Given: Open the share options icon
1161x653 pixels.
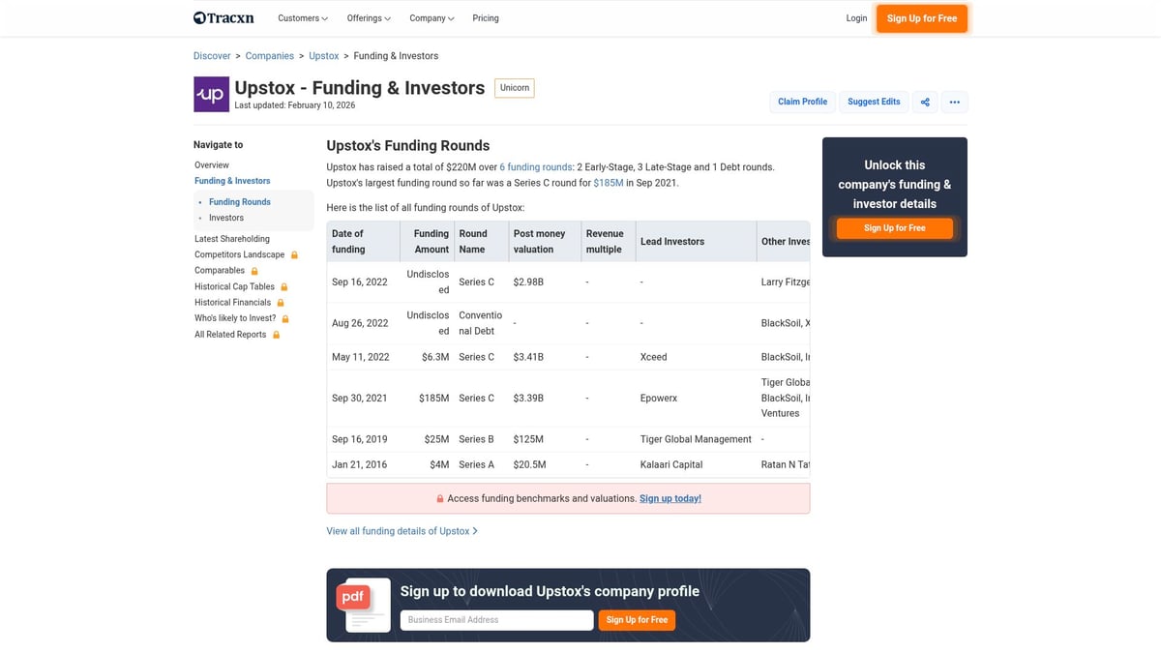Looking at the screenshot, I should [924, 101].
